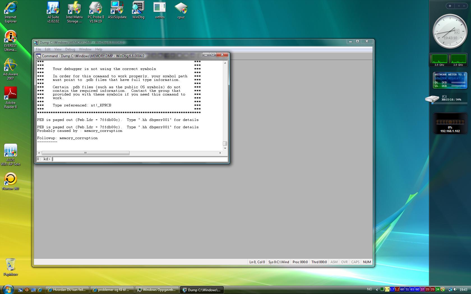Open Intel Matrix Storage shortcut
Image resolution: width=471 pixels, height=294 pixels.
click(x=74, y=8)
